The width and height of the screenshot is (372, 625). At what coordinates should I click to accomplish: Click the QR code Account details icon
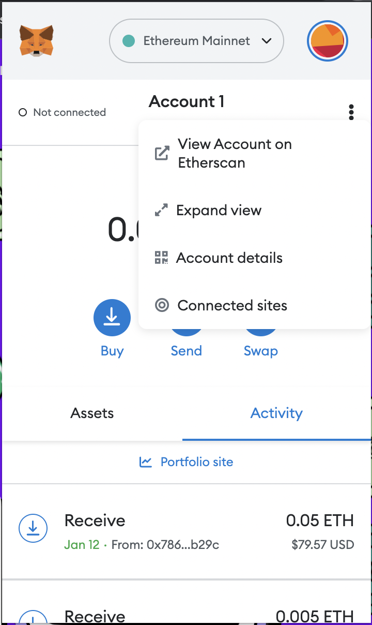(162, 258)
